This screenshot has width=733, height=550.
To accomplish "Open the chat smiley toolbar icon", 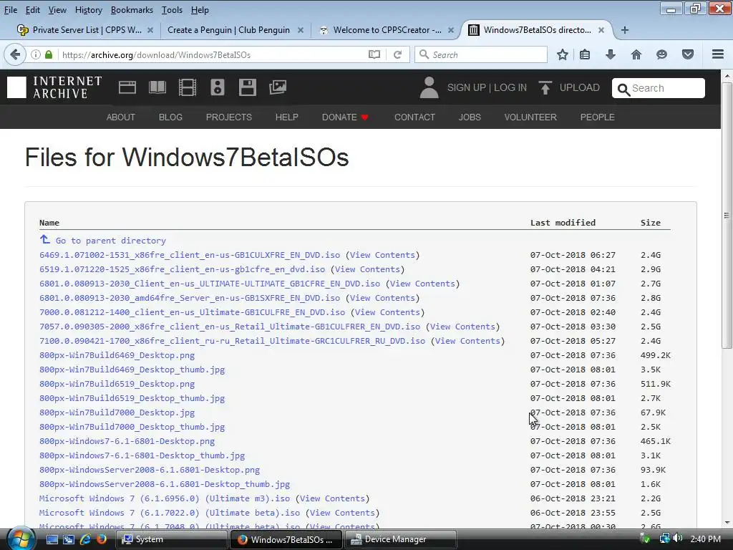I will pyautogui.click(x=661, y=54).
